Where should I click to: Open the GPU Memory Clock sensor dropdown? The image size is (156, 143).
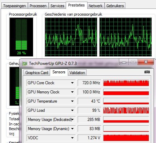(x=72, y=92)
